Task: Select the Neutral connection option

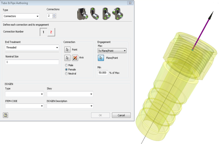Action: (66, 74)
